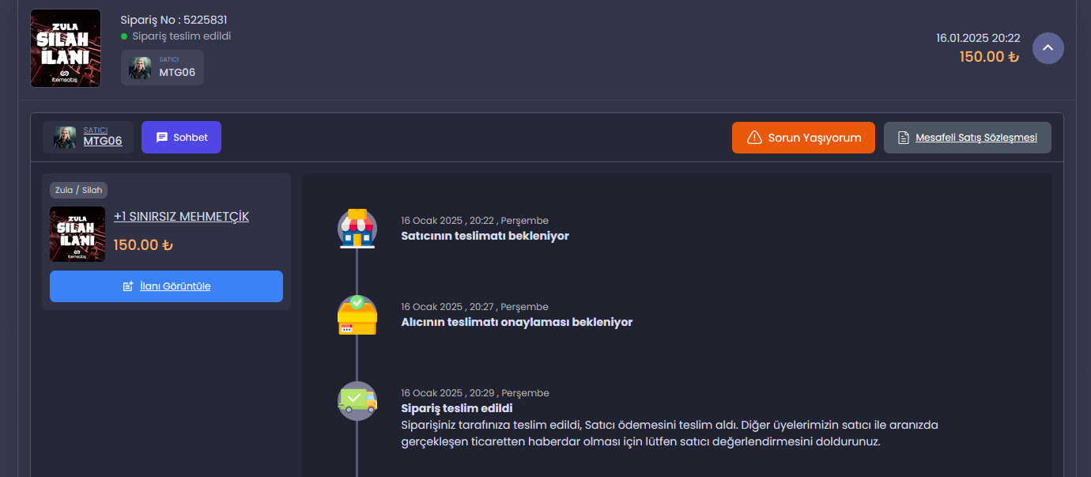Click the 150.00 ₺ price under the listing title

pos(143,244)
